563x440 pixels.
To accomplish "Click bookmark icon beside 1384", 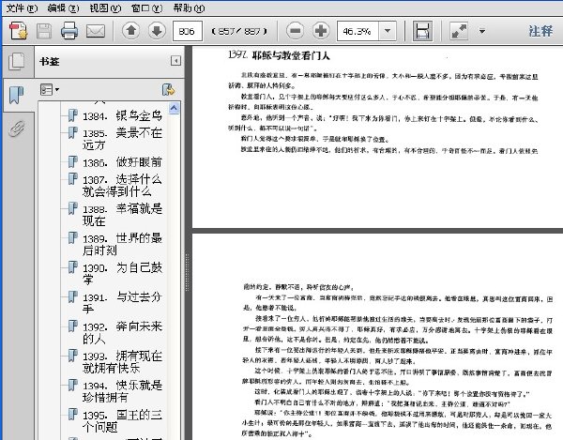I will click(x=73, y=115).
